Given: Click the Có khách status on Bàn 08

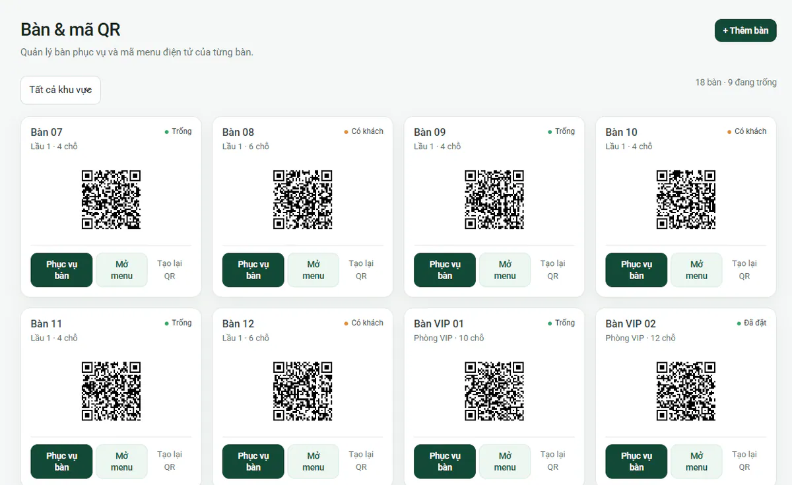Looking at the screenshot, I should click(x=364, y=131).
